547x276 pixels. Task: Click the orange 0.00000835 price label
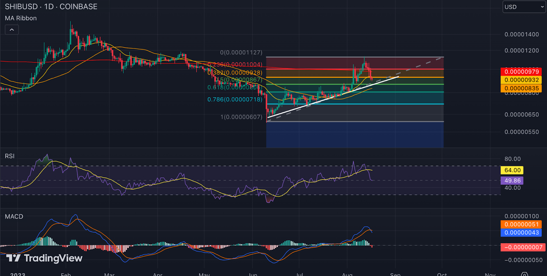(521, 88)
